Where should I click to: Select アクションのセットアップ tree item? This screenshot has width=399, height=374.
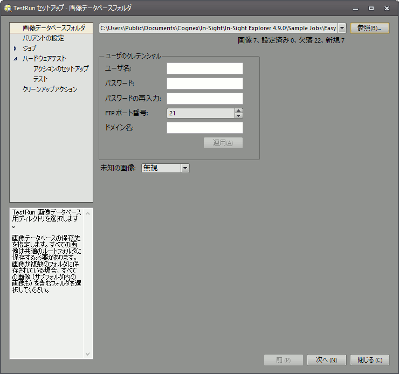tap(60, 69)
